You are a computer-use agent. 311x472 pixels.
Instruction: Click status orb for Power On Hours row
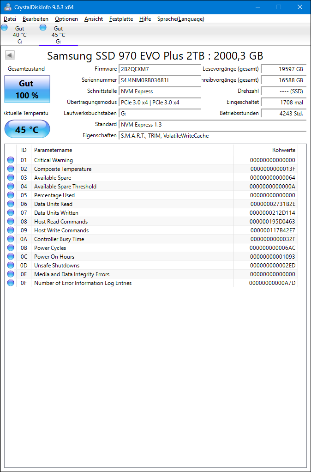[11, 256]
